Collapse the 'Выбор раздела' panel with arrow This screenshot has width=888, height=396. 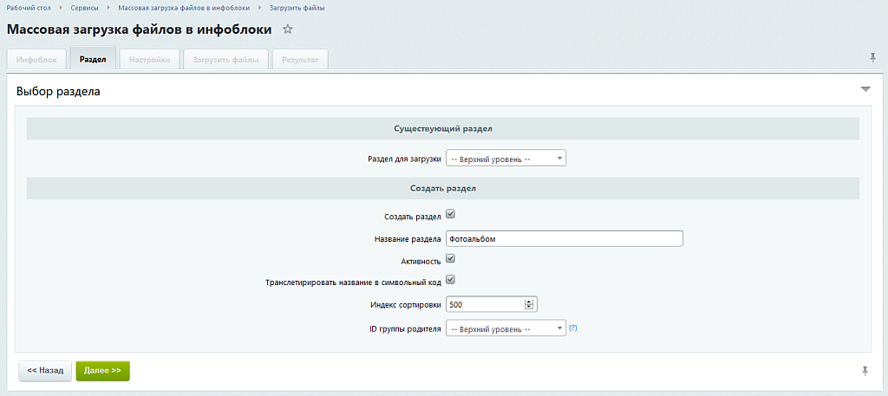tap(865, 89)
